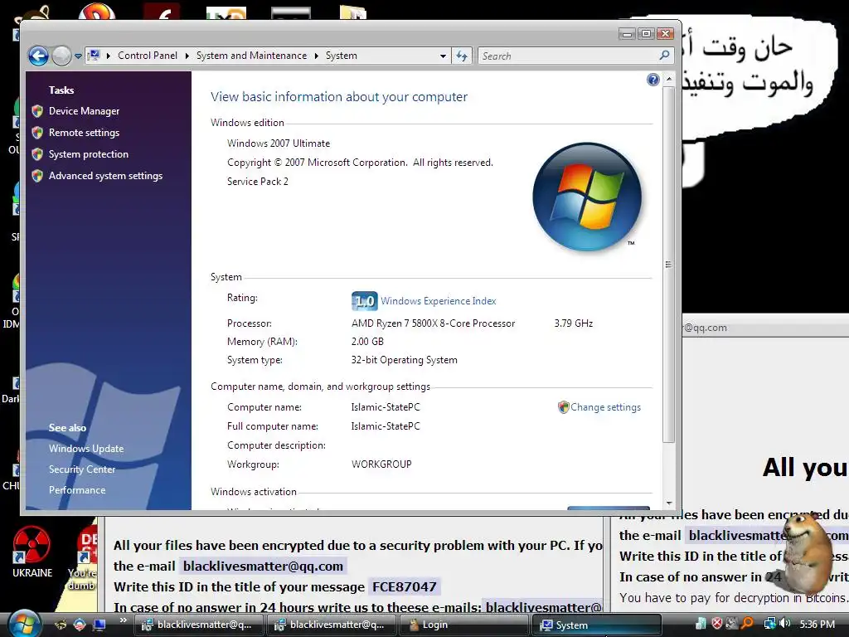The height and width of the screenshot is (637, 849).
Task: Open System protection task link
Action: click(88, 154)
